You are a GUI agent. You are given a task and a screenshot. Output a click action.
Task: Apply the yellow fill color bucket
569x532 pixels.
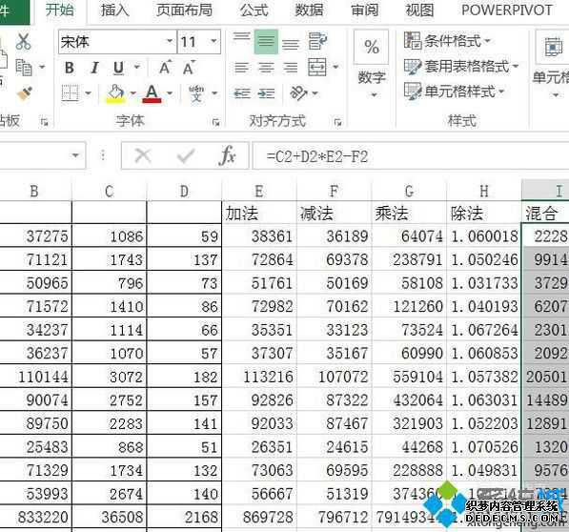click(115, 93)
